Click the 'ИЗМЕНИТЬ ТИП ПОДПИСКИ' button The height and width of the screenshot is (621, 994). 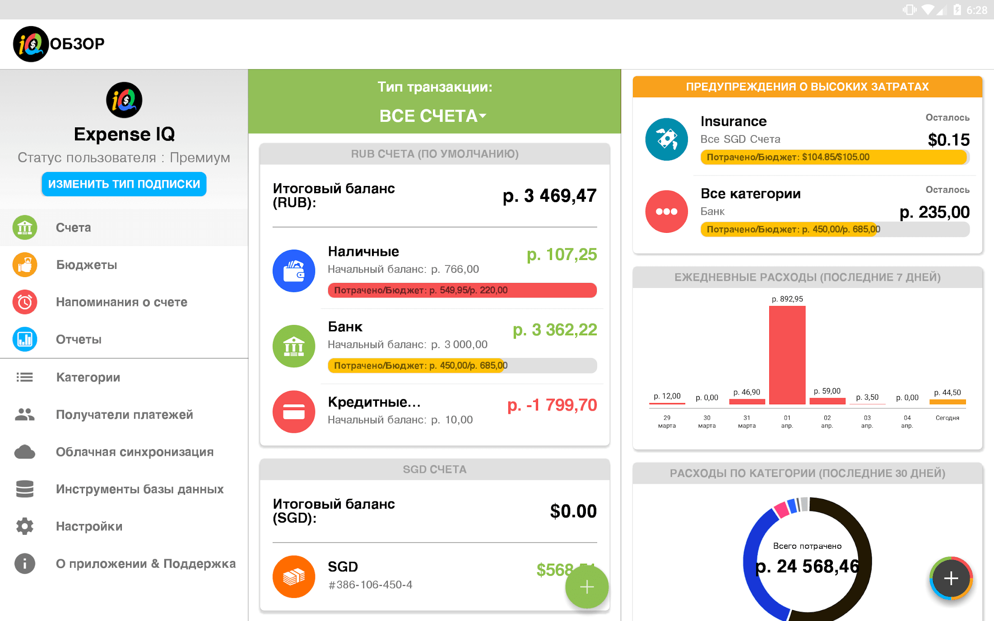pyautogui.click(x=124, y=184)
